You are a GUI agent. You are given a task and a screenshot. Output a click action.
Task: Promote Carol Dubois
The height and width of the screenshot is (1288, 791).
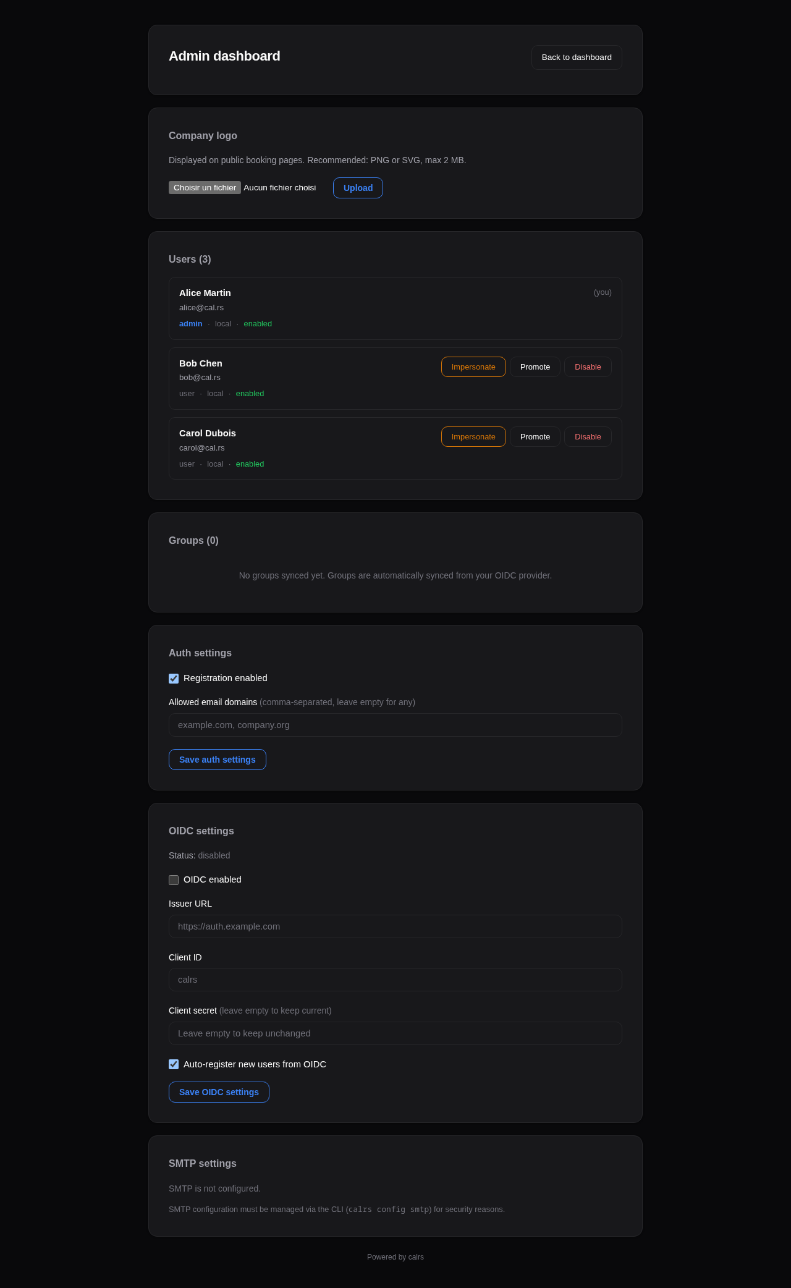click(535, 436)
